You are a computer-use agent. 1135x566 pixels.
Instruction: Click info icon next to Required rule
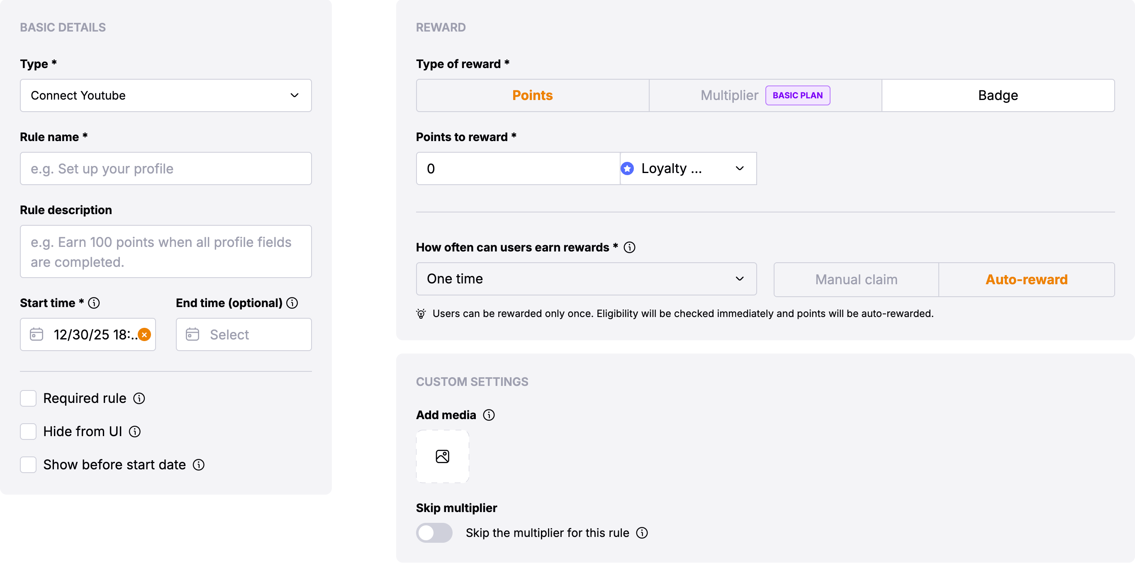click(139, 398)
